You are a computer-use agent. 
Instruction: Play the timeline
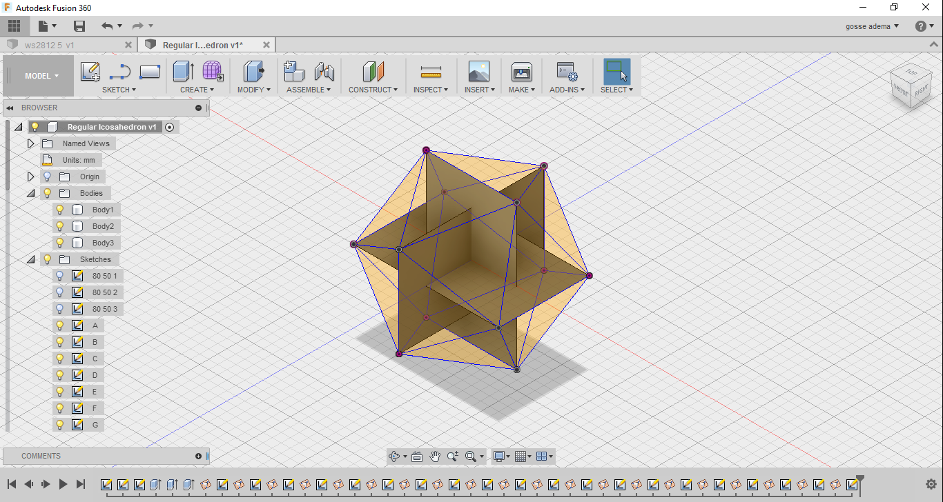point(63,484)
